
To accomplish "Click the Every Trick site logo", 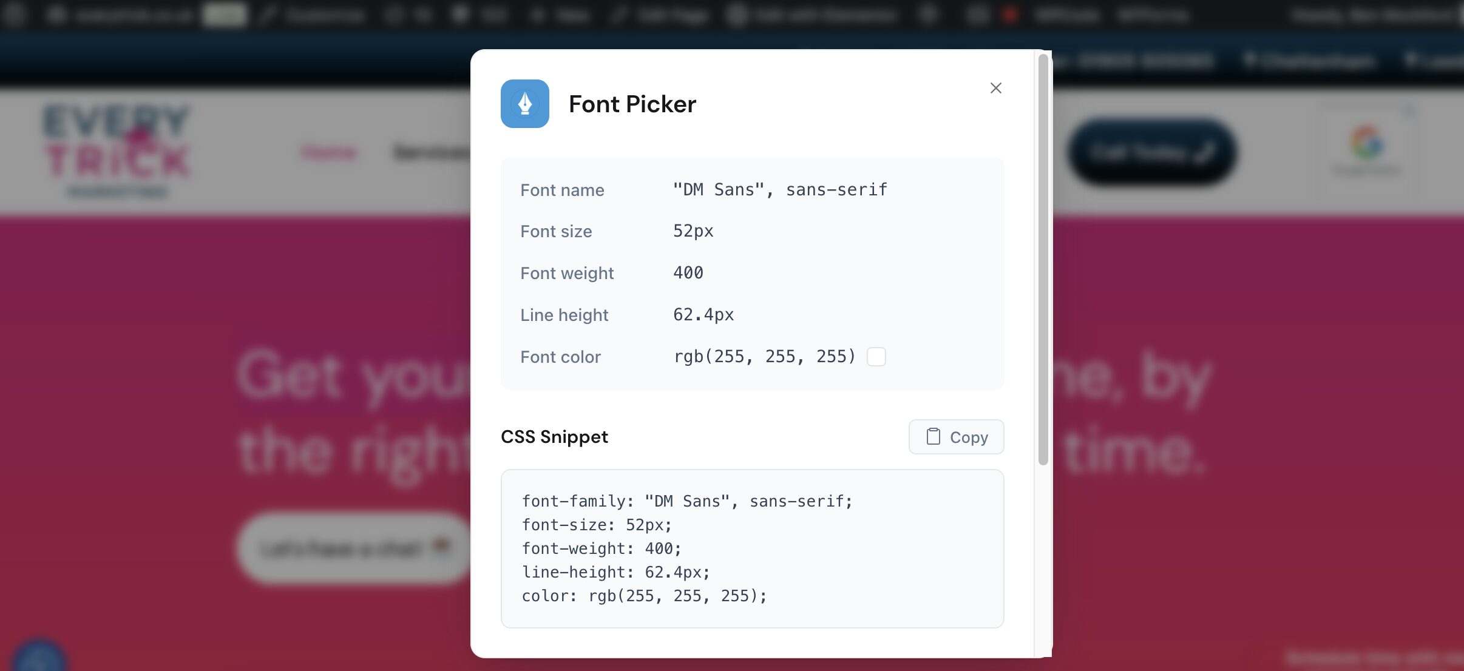I will click(117, 150).
